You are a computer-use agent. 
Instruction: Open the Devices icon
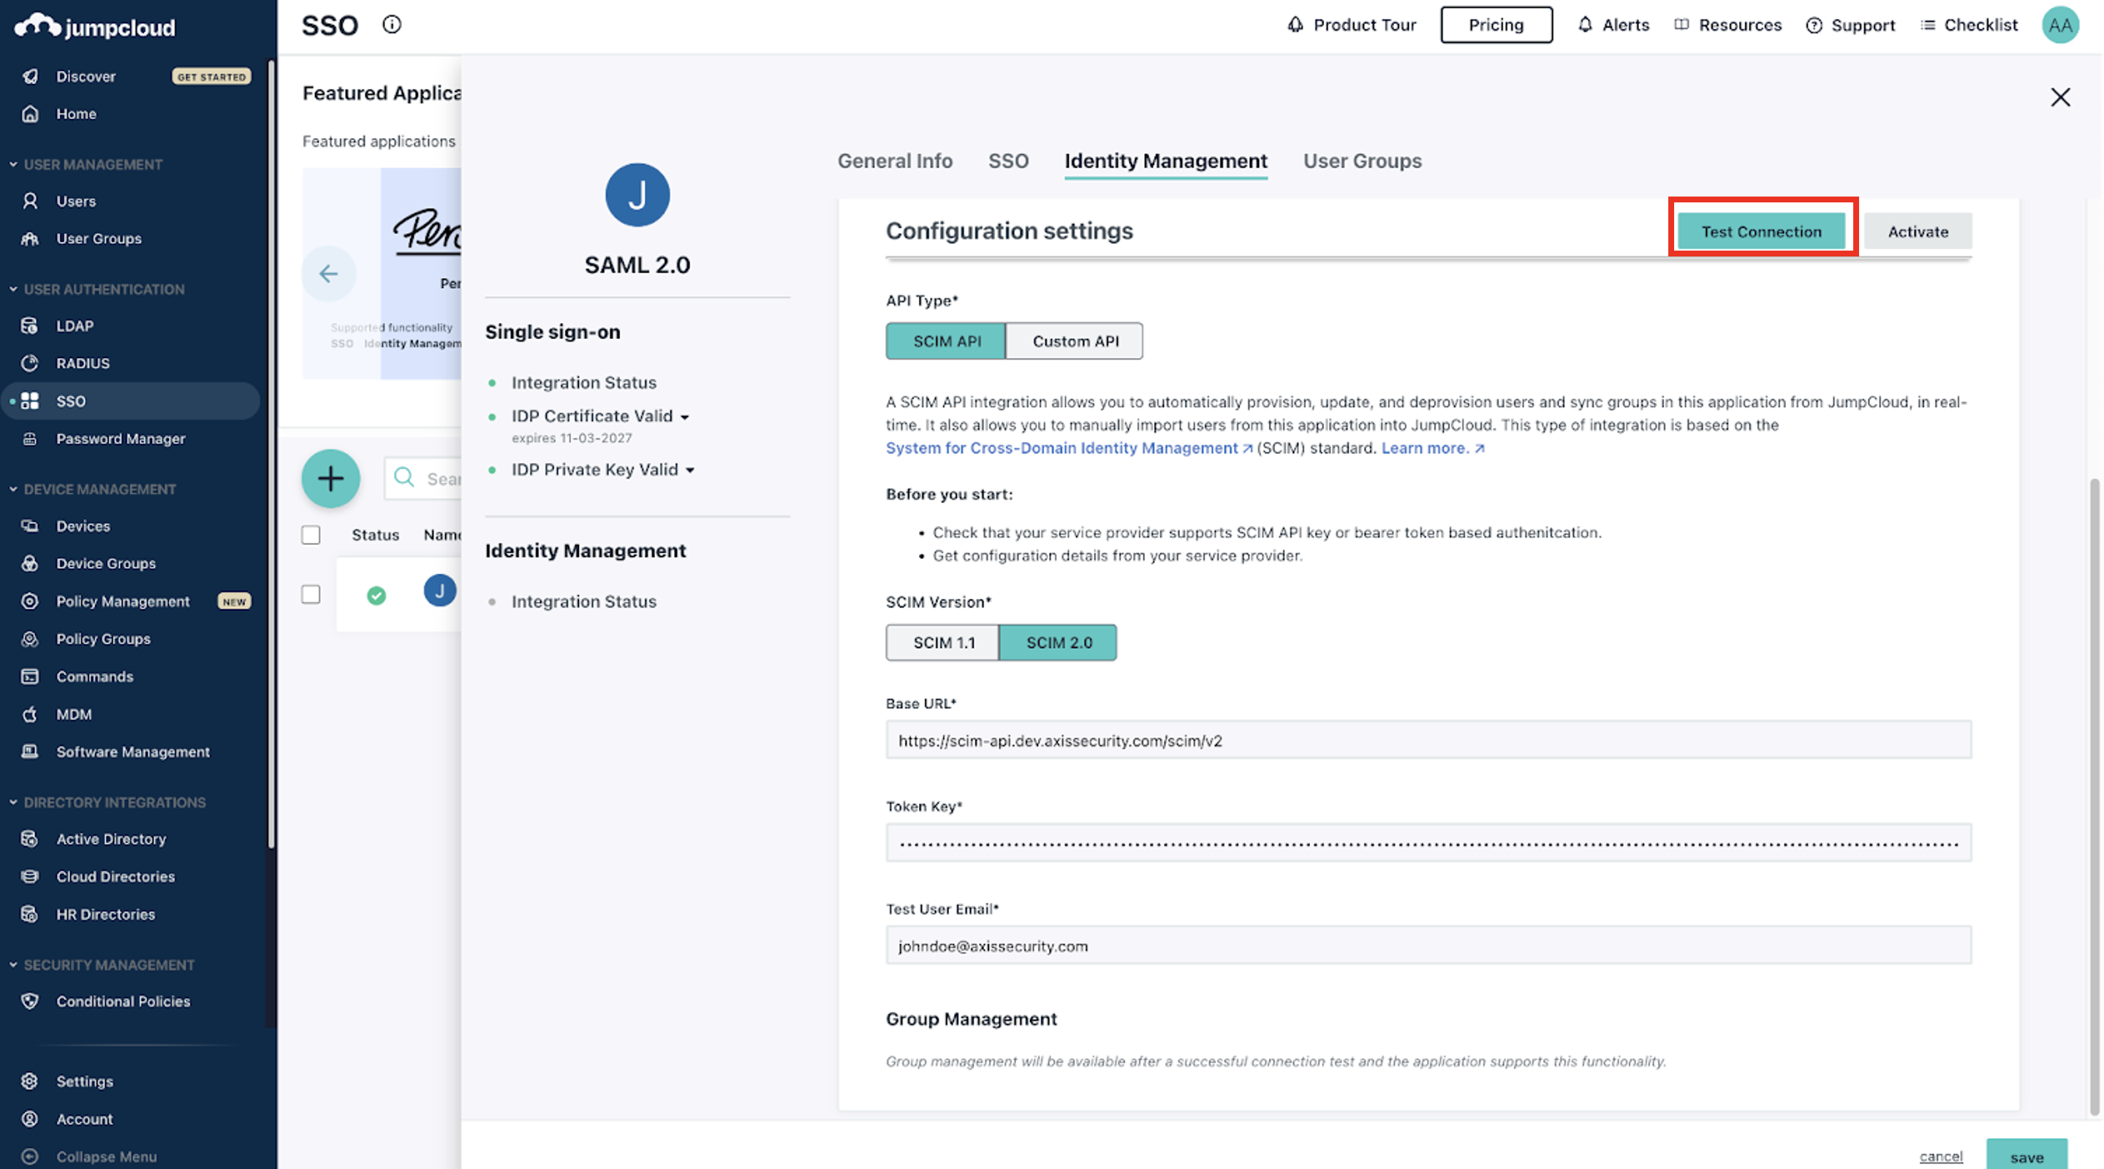pos(30,526)
